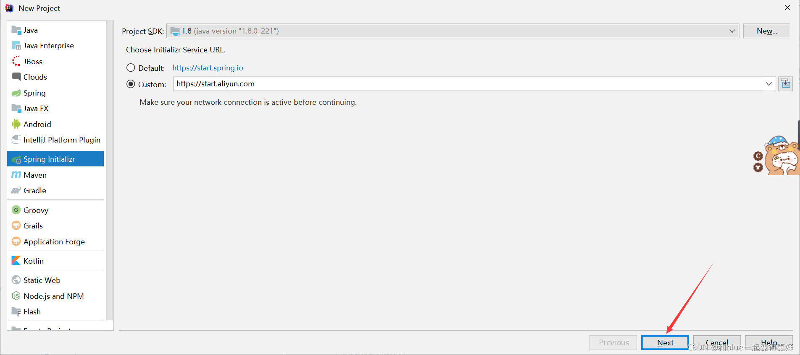
Task: Click the Maven 'm' icon
Action: click(16, 175)
